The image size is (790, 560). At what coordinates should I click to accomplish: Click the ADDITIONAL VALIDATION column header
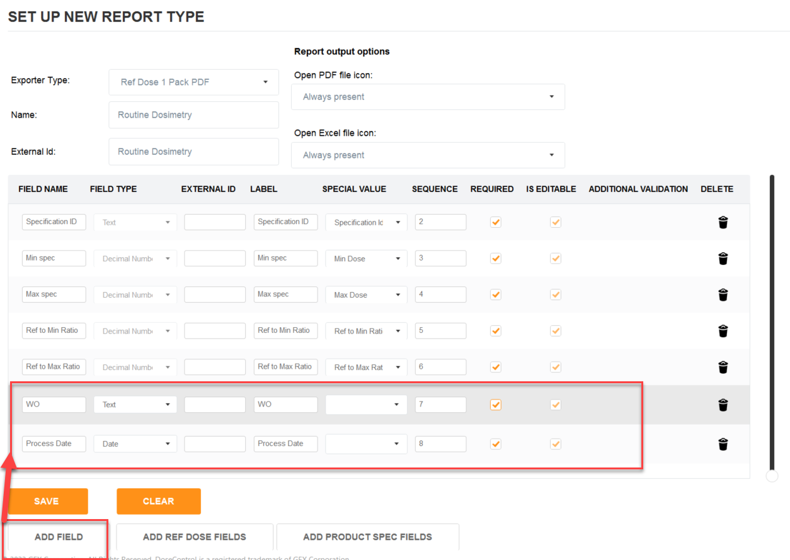tap(638, 189)
